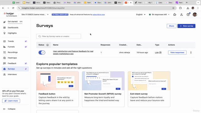Screen dimensions: 201x113
Task: Go back in browser
Action: tap(3, 8)
